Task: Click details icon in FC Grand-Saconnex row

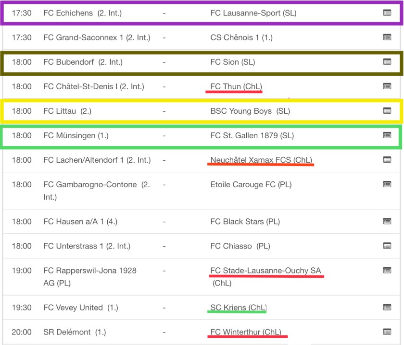Action: (387, 37)
